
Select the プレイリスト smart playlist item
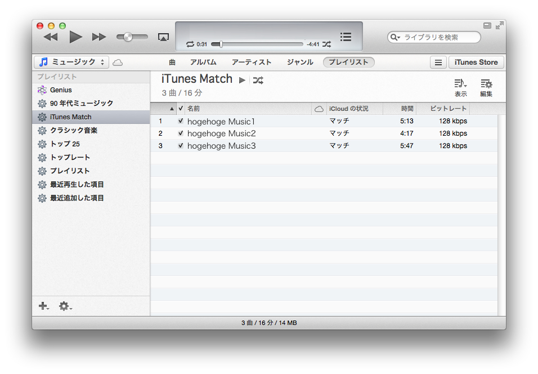[x=91, y=171]
